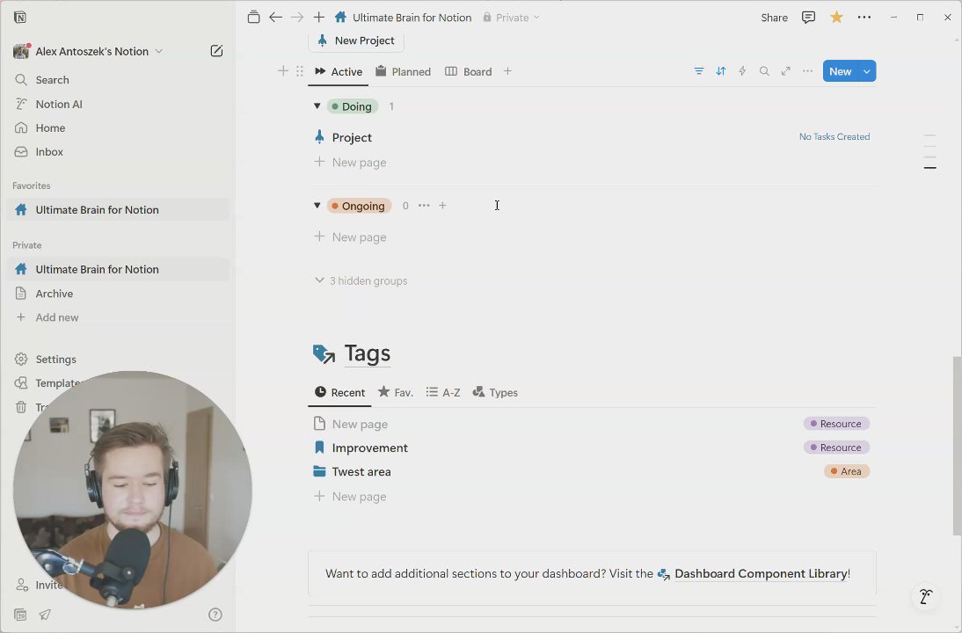Screen dimensions: 962x633
Task: Add a new view with plus icon
Action: tap(507, 71)
